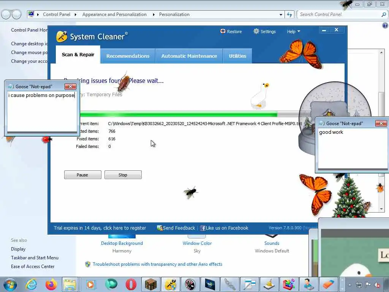Click Appearance and Personalization breadcrumb
Screen dimensions: 389x292
tap(114, 15)
